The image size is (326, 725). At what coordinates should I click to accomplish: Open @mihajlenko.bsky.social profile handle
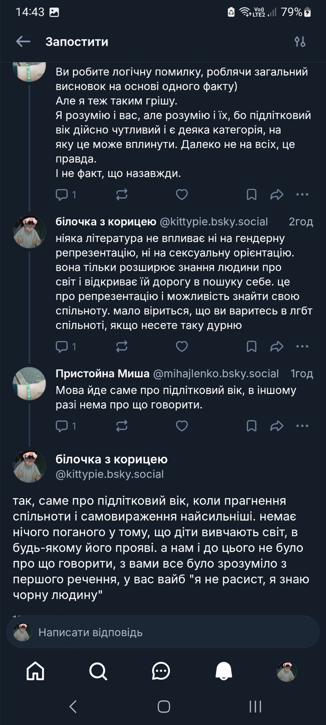(216, 374)
